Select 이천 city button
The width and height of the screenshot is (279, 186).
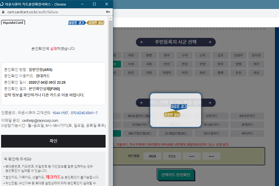[185, 73]
